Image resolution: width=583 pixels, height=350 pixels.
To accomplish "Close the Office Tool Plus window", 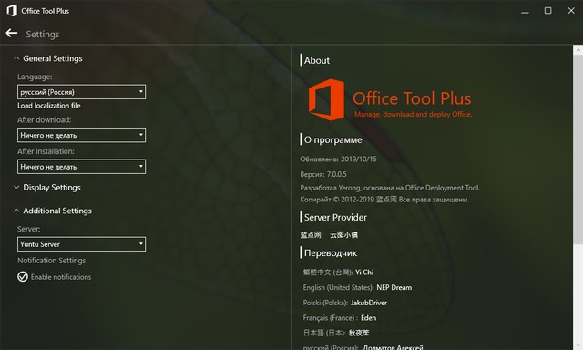I will (571, 11).
